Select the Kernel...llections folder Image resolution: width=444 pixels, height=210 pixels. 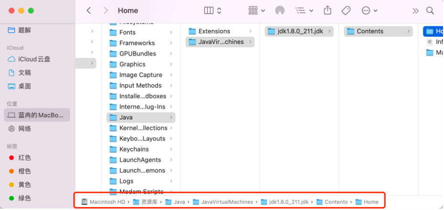click(141, 128)
